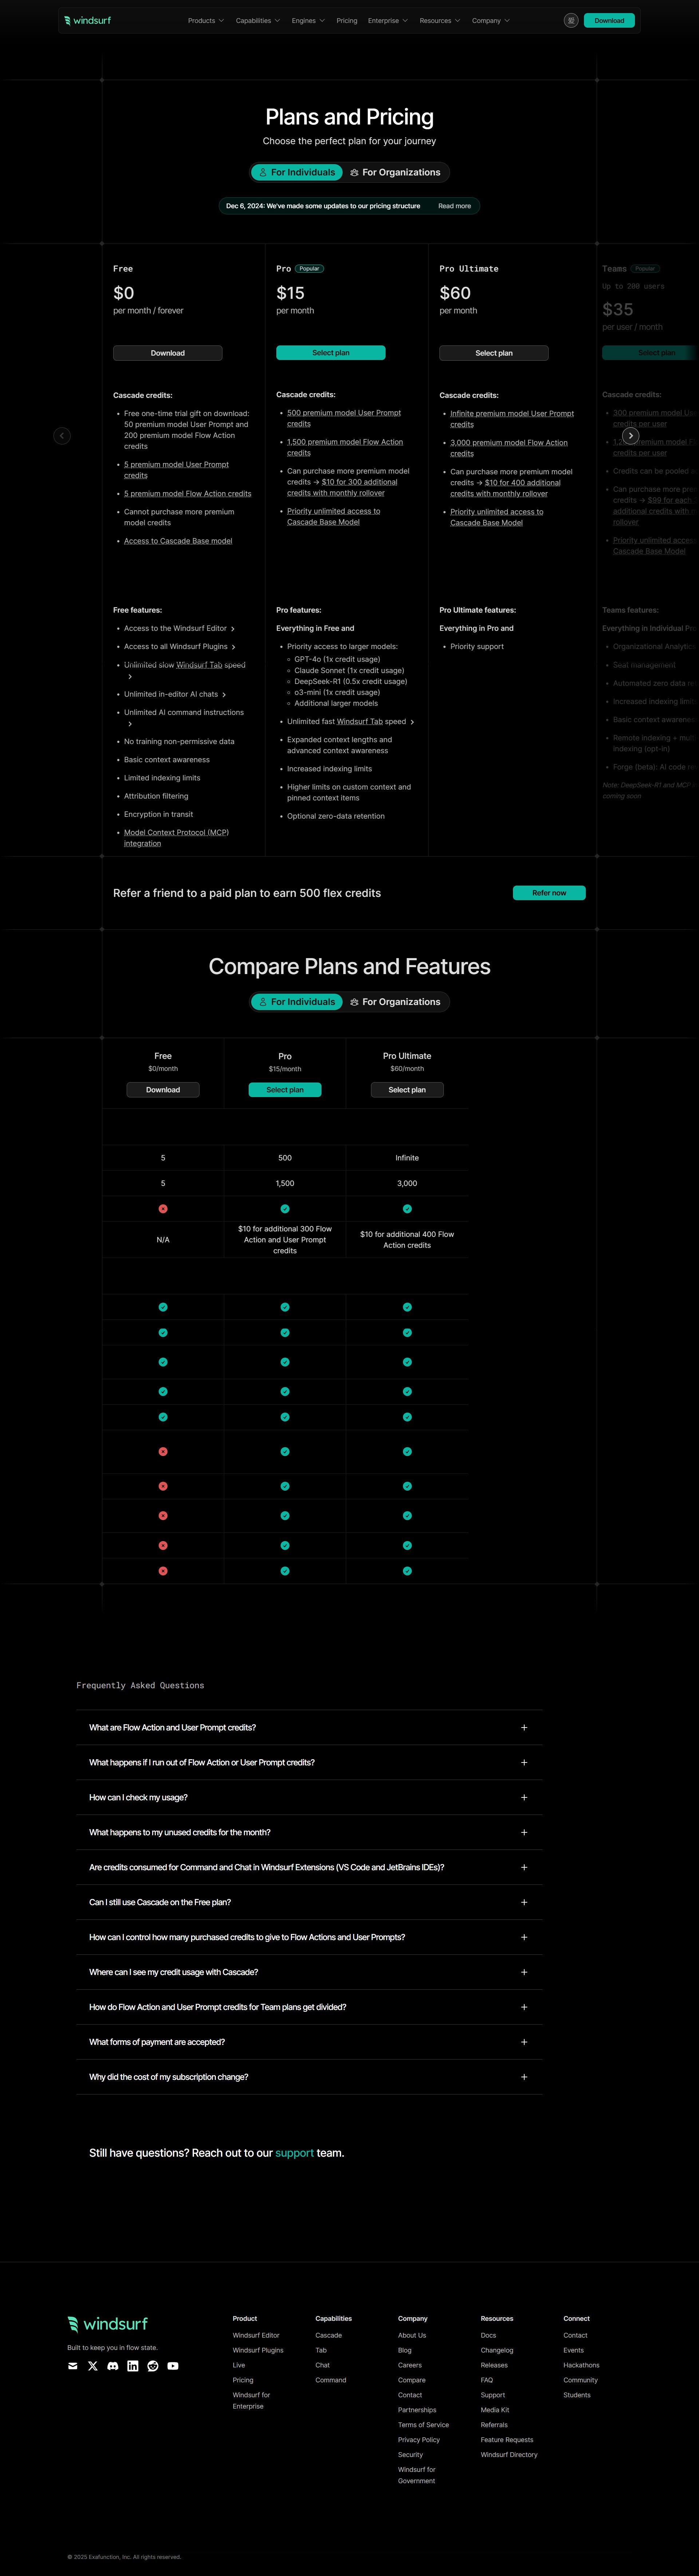Image resolution: width=699 pixels, height=2576 pixels.
Task: Open the Enterprise menu in the navigation
Action: [388, 20]
